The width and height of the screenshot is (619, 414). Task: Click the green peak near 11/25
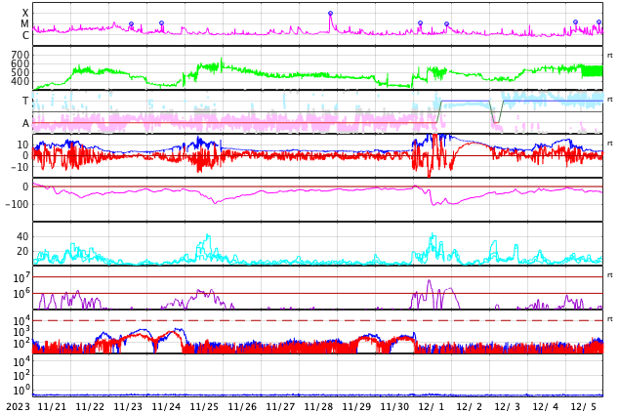[221, 62]
